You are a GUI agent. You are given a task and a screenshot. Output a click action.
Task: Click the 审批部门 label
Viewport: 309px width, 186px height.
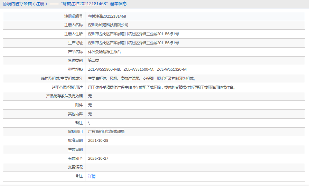[75, 132]
